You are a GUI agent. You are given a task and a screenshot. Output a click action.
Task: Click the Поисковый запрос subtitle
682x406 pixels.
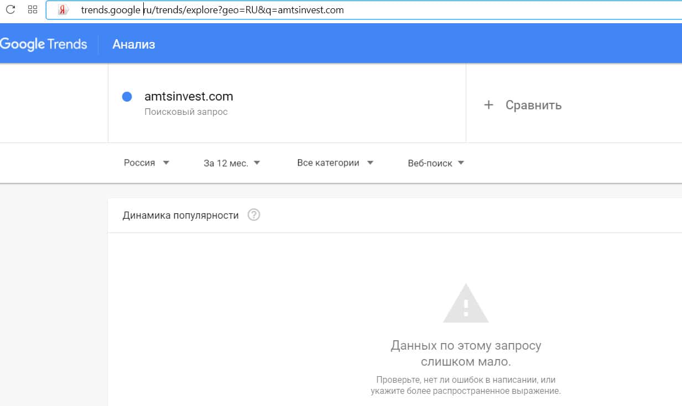186,112
